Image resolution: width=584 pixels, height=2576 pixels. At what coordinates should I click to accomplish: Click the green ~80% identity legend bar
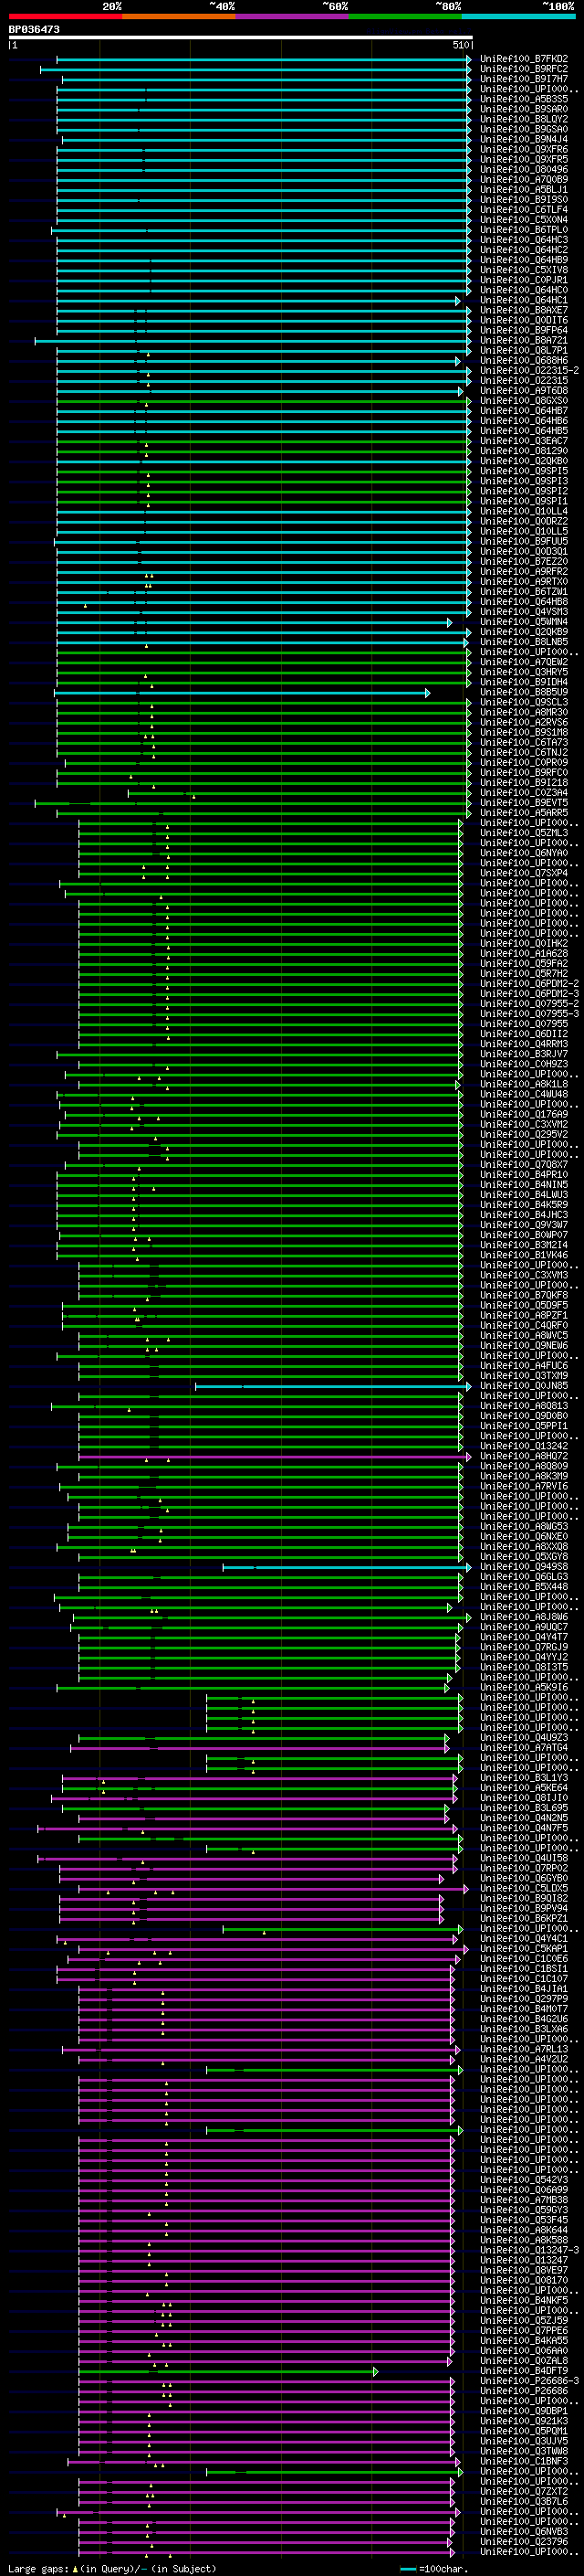point(405,16)
